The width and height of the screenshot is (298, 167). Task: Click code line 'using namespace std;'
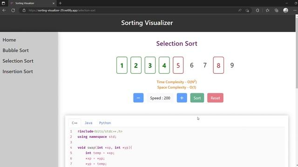pyautogui.click(x=97, y=137)
